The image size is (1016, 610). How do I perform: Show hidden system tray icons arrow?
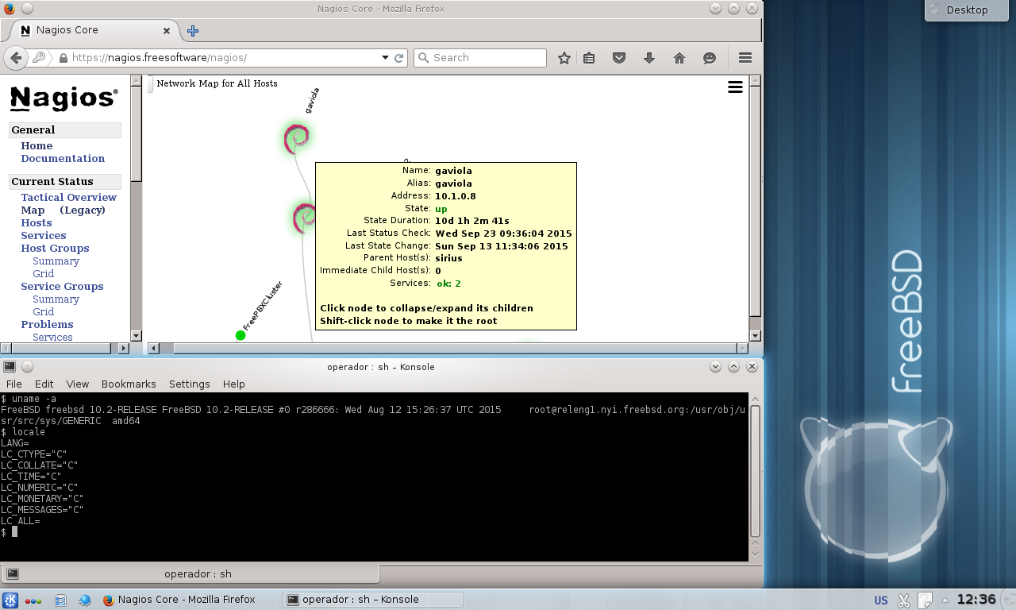click(x=945, y=600)
